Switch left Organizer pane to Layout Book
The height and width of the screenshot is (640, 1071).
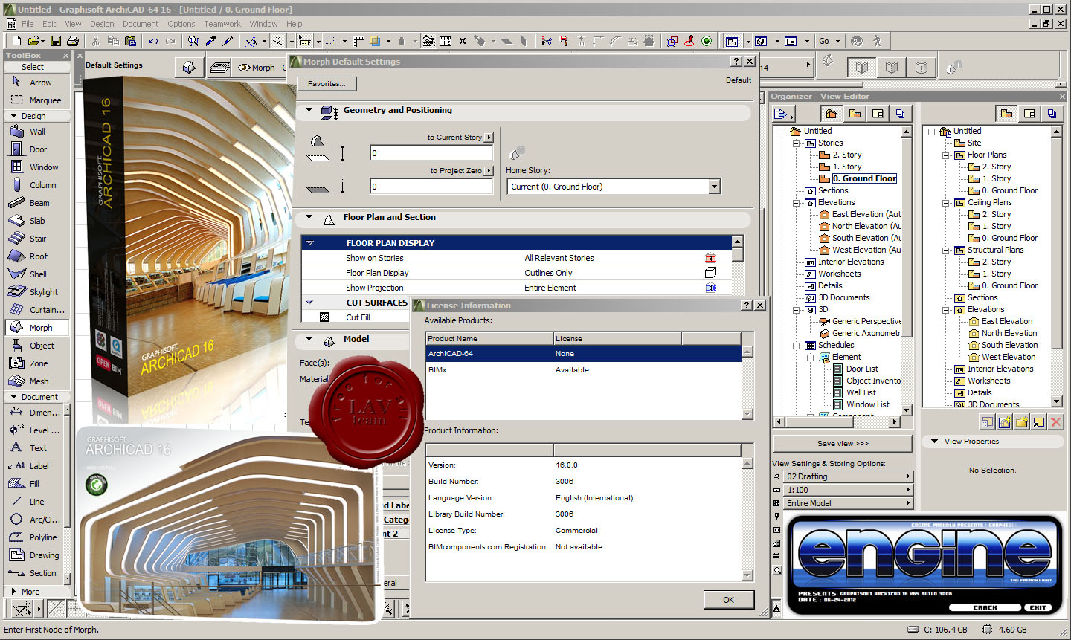pos(878,114)
